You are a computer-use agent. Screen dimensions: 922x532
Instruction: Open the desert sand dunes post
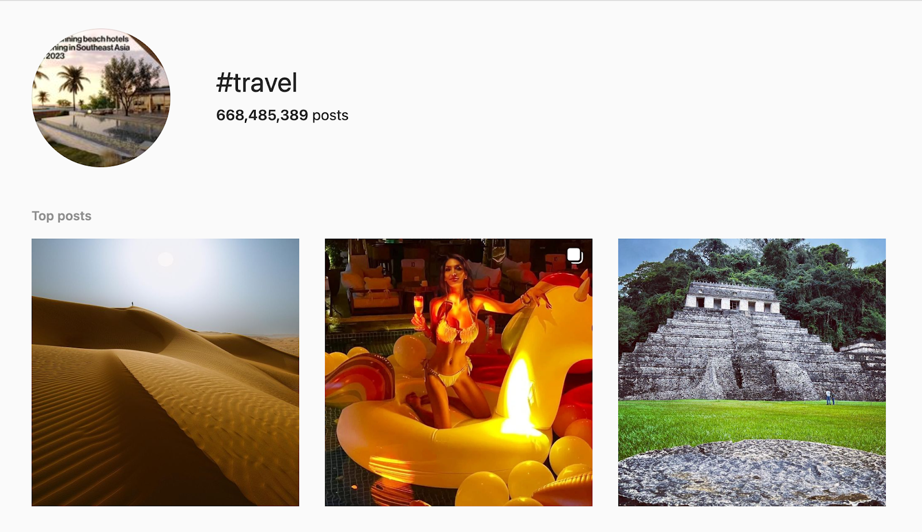[165, 372]
